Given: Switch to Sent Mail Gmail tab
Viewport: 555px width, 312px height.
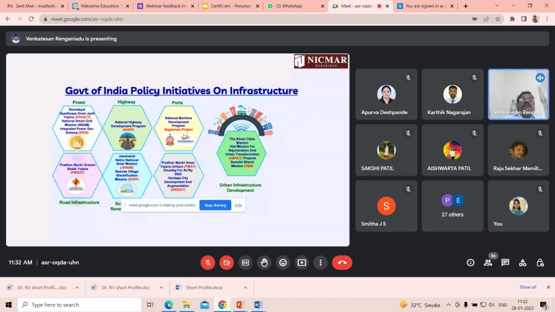Looking at the screenshot, I should point(35,6).
